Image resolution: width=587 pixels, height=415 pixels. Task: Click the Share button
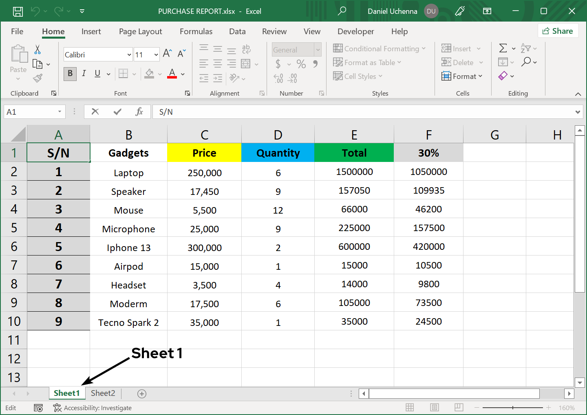558,31
